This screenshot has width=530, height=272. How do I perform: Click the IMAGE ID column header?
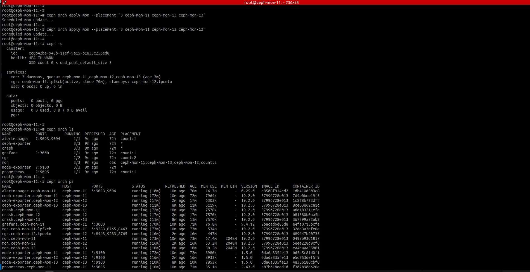[270, 186]
